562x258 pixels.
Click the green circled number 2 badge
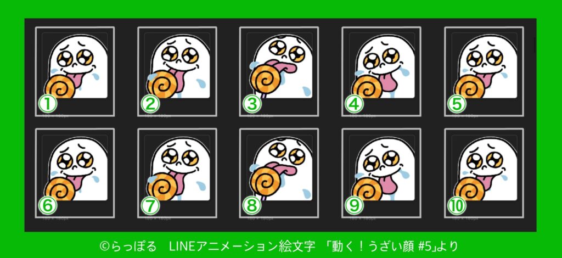pos(150,104)
